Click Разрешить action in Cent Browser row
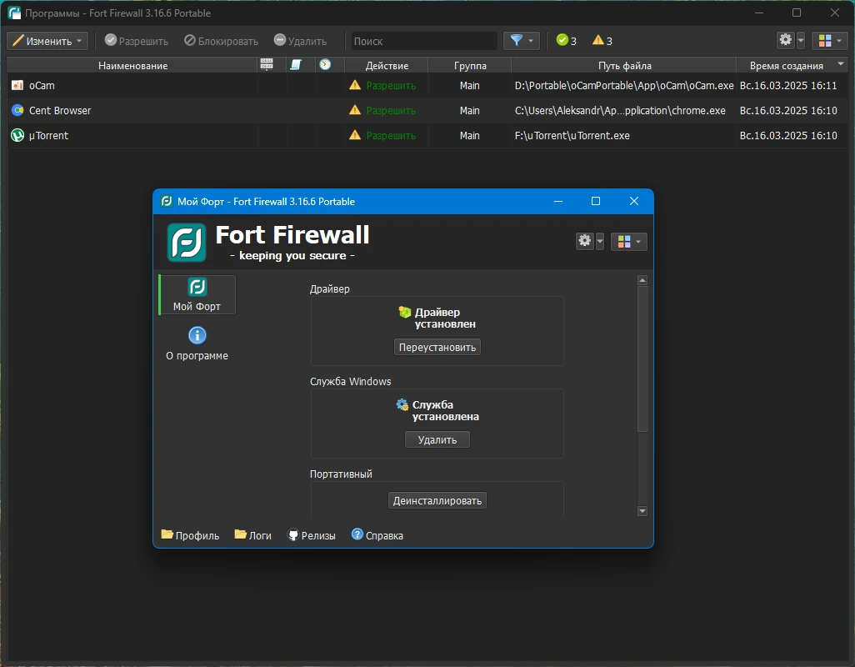This screenshot has height=667, width=855. (391, 111)
